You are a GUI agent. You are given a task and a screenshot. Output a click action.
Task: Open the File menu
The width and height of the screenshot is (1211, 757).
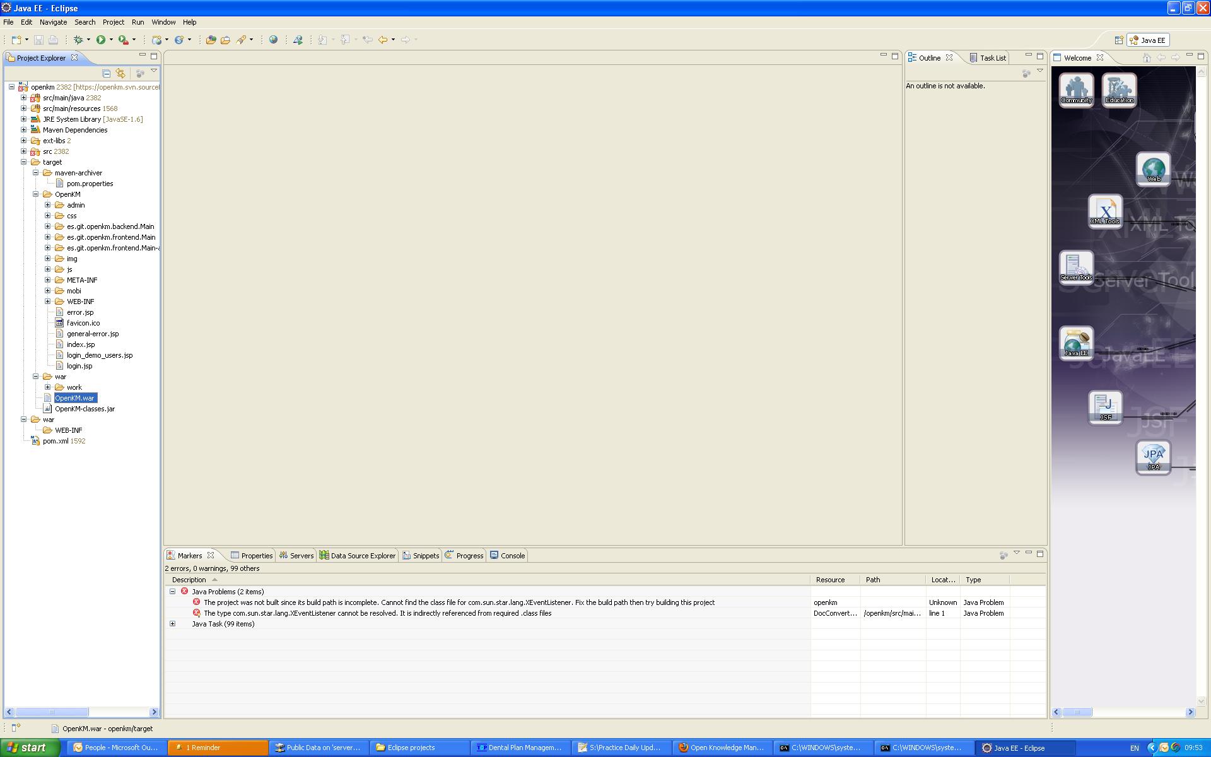[x=8, y=22]
